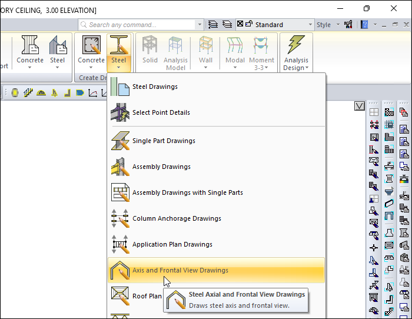Click the Search any command field

coord(141,25)
